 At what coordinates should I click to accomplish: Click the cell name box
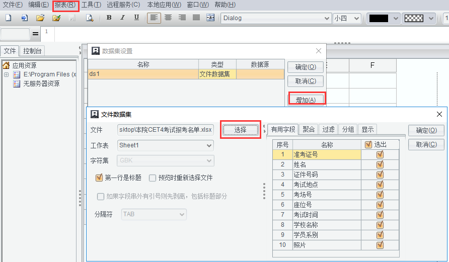pos(15,34)
